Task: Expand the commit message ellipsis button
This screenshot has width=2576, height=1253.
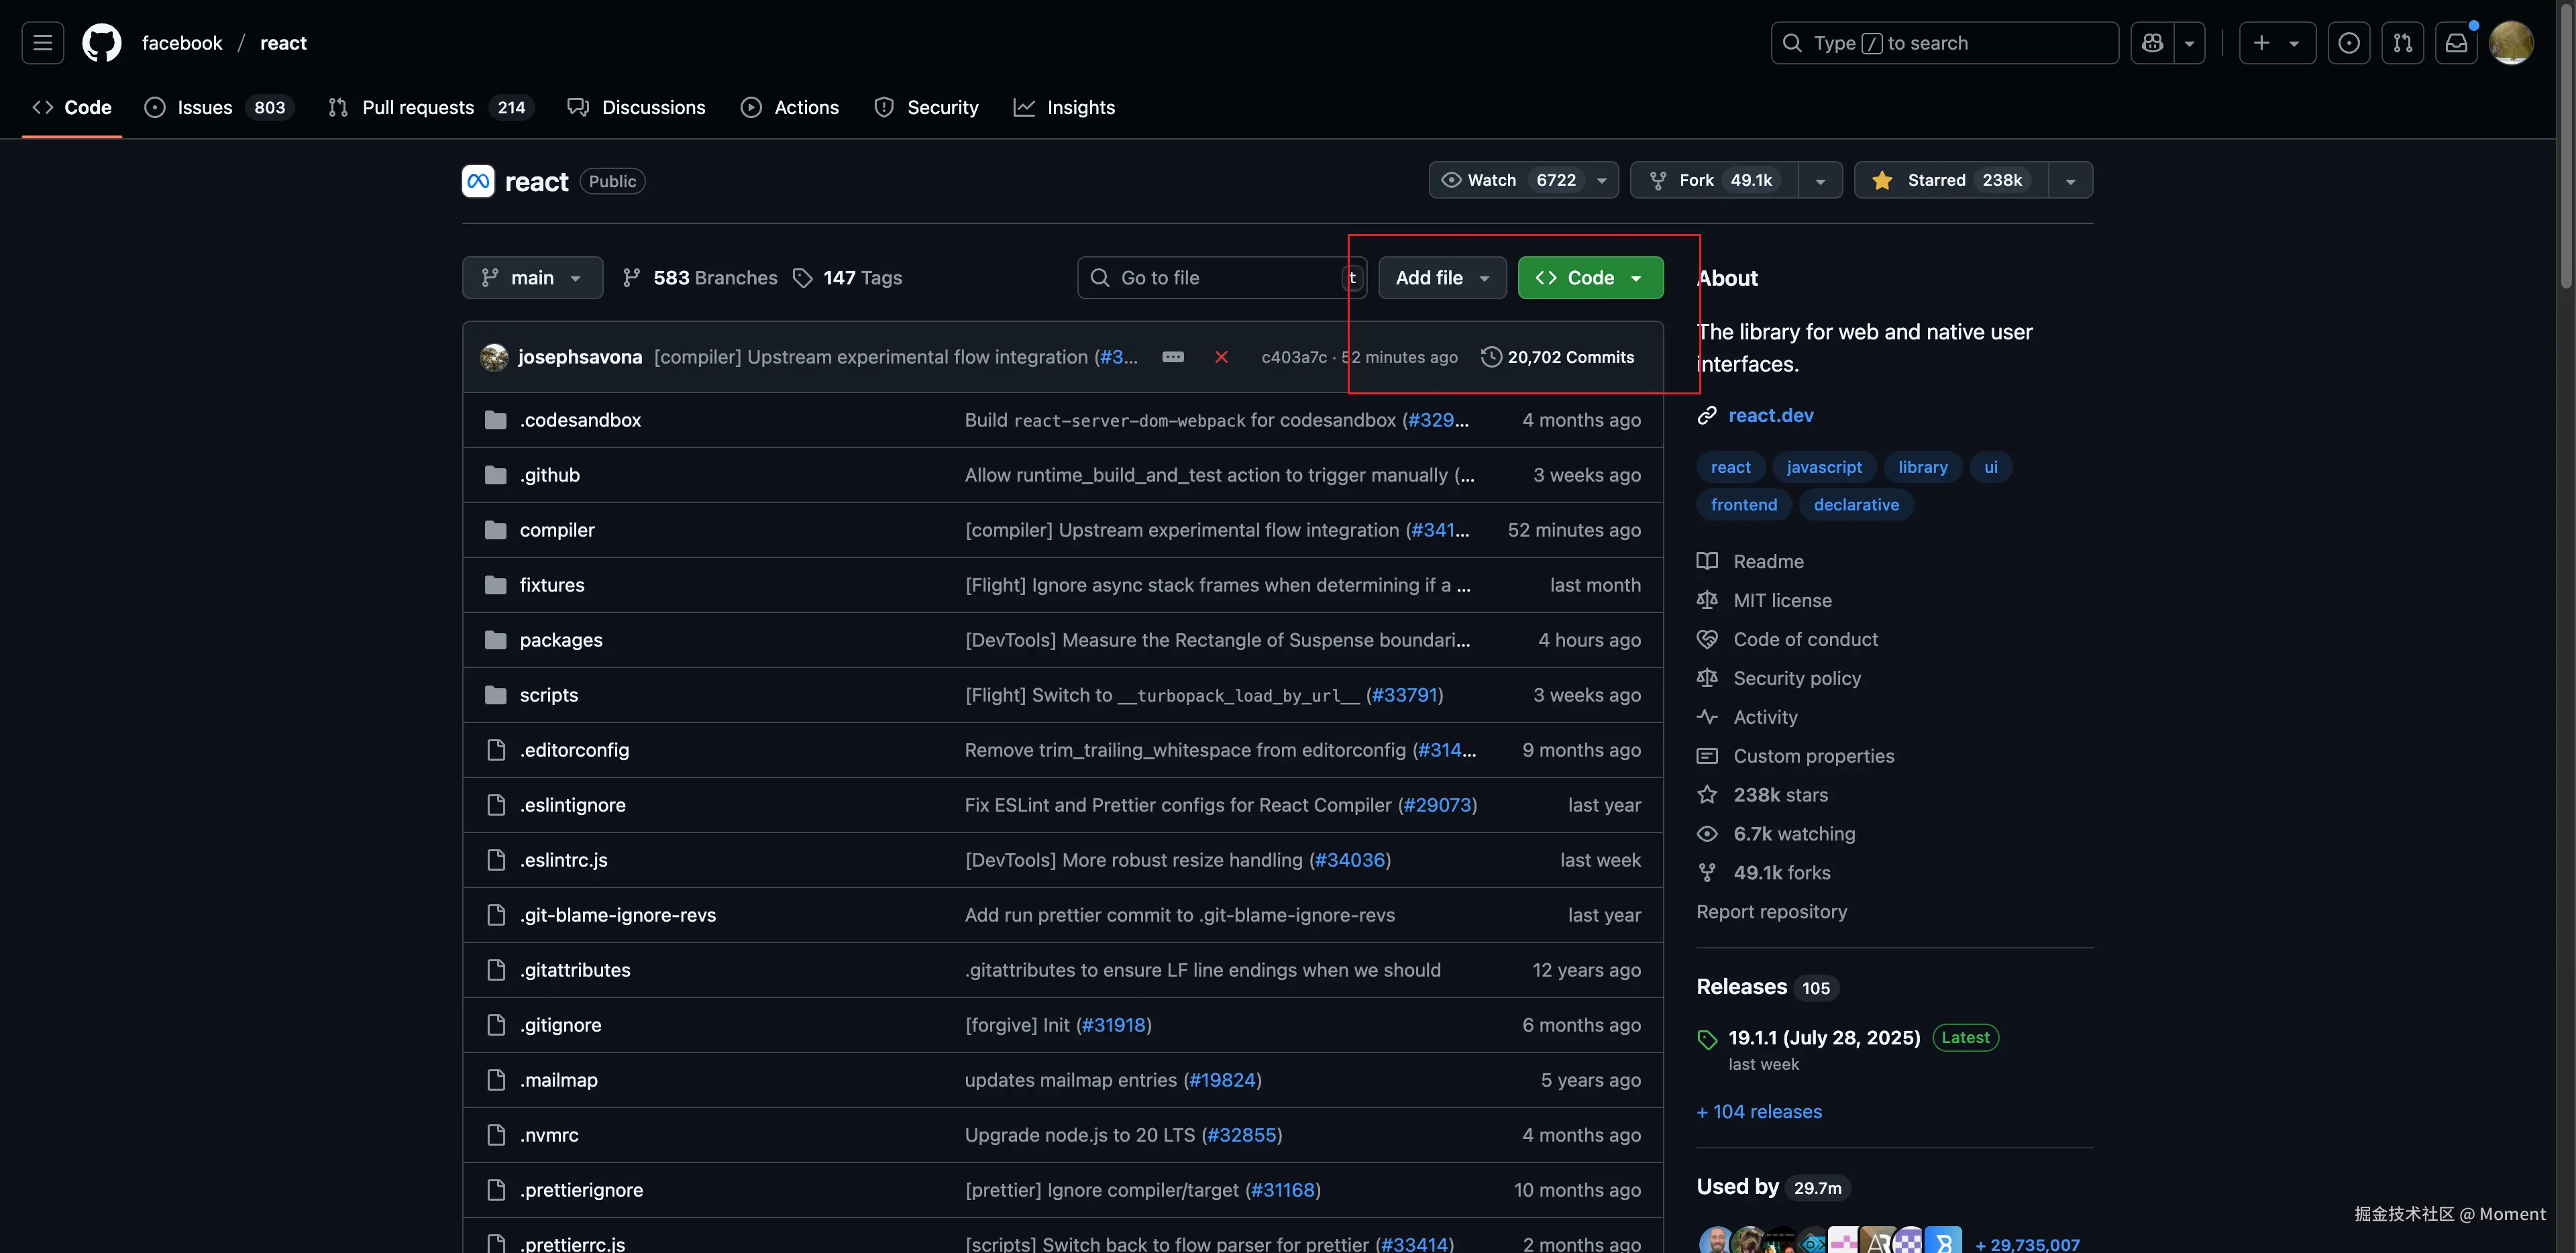Action: pyautogui.click(x=1173, y=357)
